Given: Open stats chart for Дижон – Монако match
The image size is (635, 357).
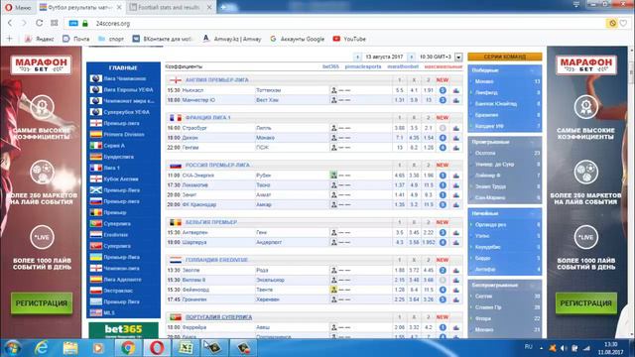Looking at the screenshot, I should click(x=456, y=138).
